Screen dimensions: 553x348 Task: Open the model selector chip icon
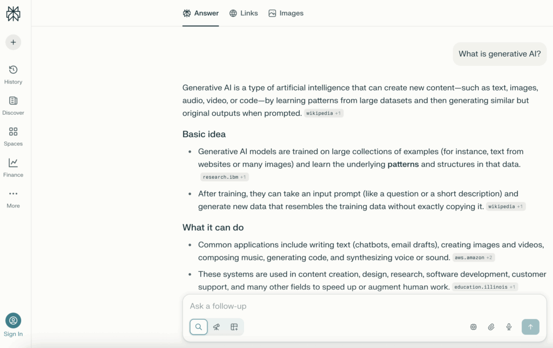pos(473,327)
